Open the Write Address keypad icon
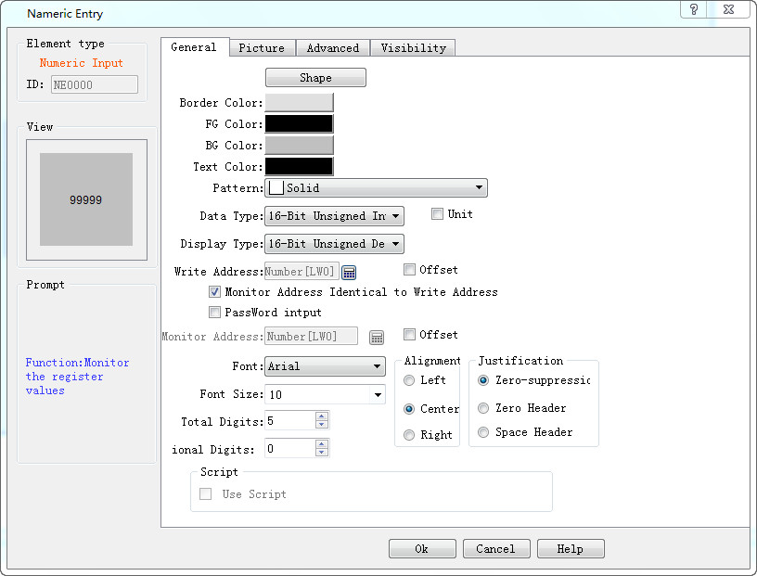Viewport: 757px width, 576px height. click(x=349, y=271)
